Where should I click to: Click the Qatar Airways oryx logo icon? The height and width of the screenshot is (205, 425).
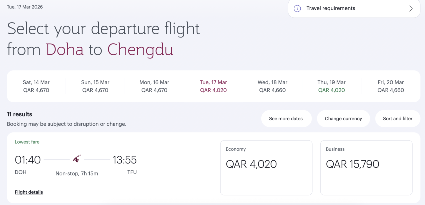coord(77,159)
